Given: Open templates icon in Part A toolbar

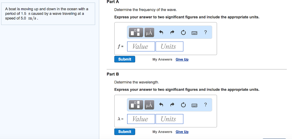Looking at the screenshot, I should point(136,32).
